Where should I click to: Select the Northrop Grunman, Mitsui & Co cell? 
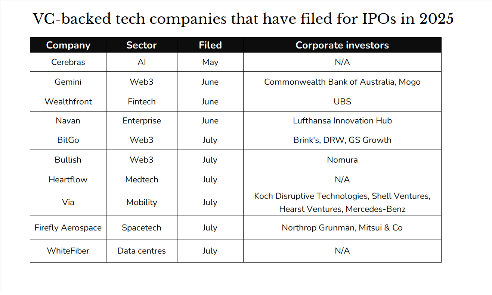tap(342, 227)
